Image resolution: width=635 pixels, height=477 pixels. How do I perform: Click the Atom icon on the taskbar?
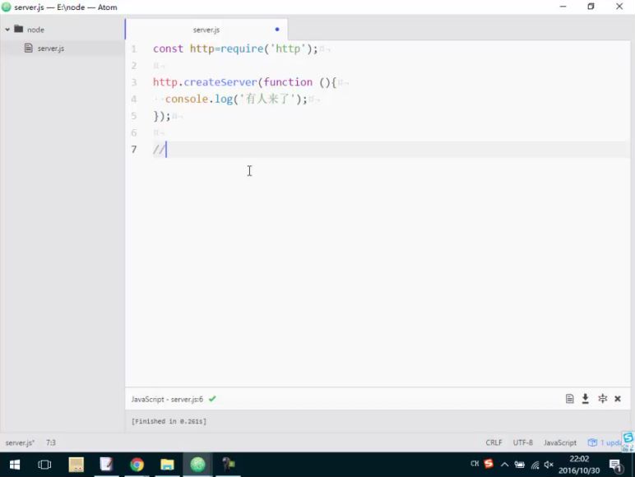coord(197,465)
